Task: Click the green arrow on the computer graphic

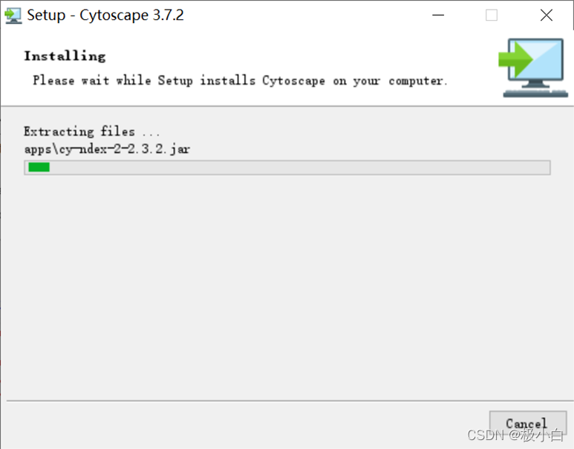Action: (515, 59)
